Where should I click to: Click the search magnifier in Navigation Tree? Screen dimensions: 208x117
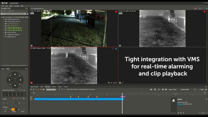pyautogui.click(x=25, y=14)
